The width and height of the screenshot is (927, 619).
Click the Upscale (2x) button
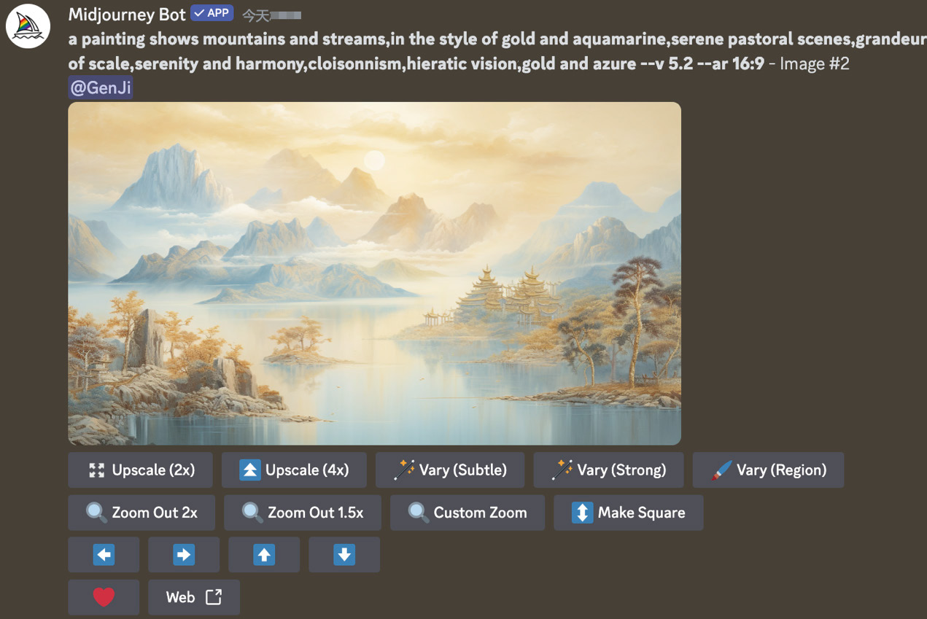tap(141, 470)
